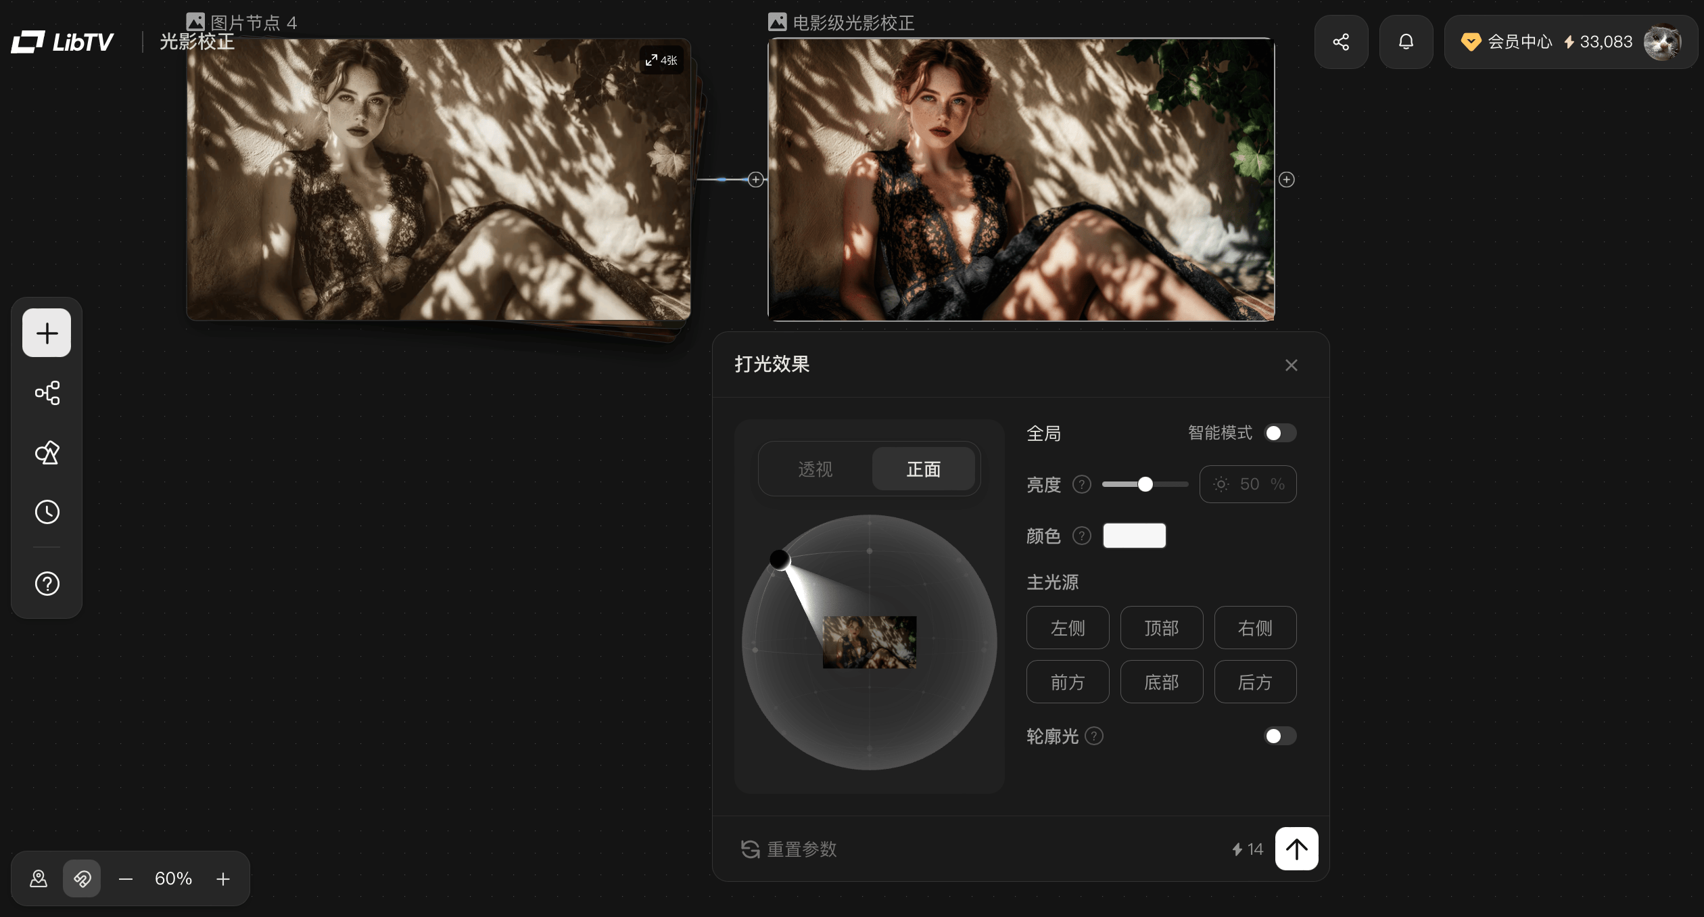The image size is (1704, 917).
Task: Click the 60% zoom level
Action: pyautogui.click(x=174, y=878)
